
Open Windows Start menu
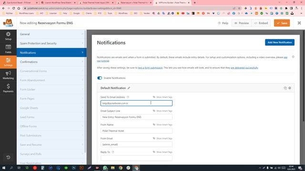tap(4, 168)
